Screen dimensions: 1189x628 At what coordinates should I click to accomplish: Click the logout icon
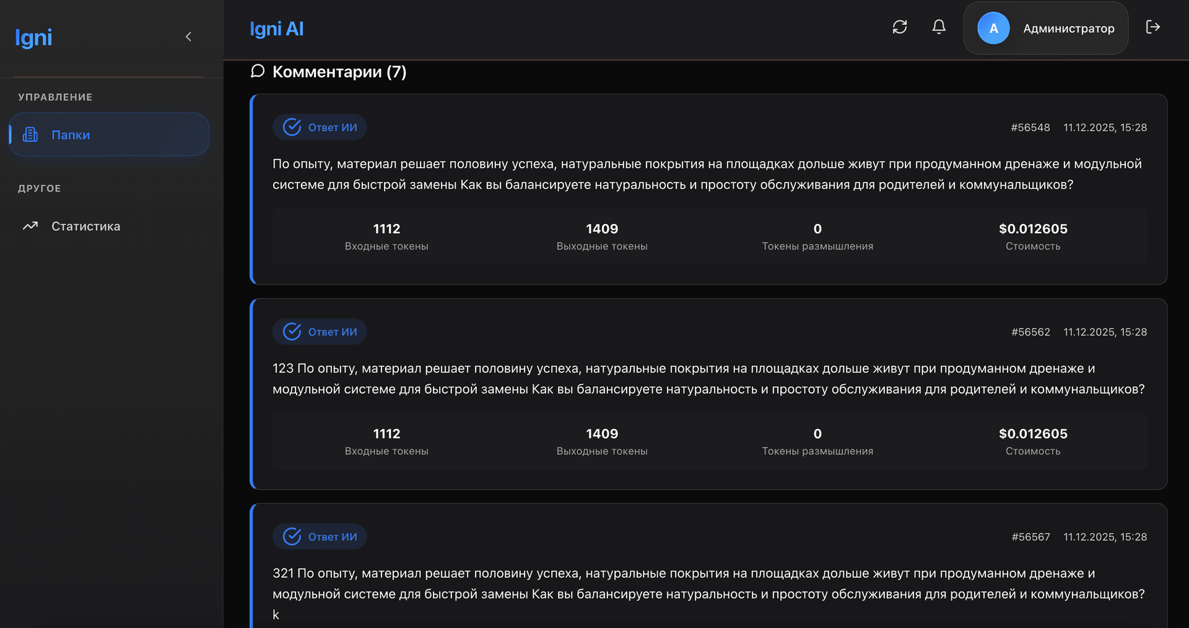1152,27
